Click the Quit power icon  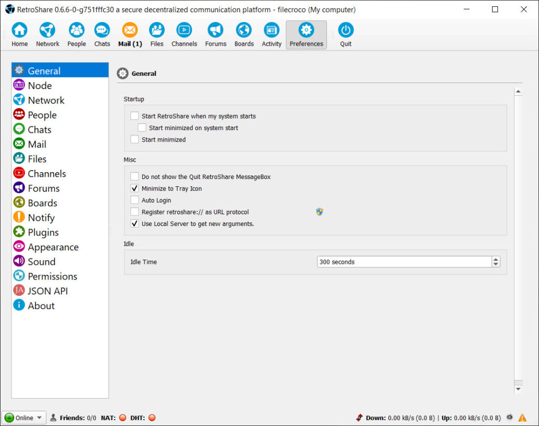point(346,35)
